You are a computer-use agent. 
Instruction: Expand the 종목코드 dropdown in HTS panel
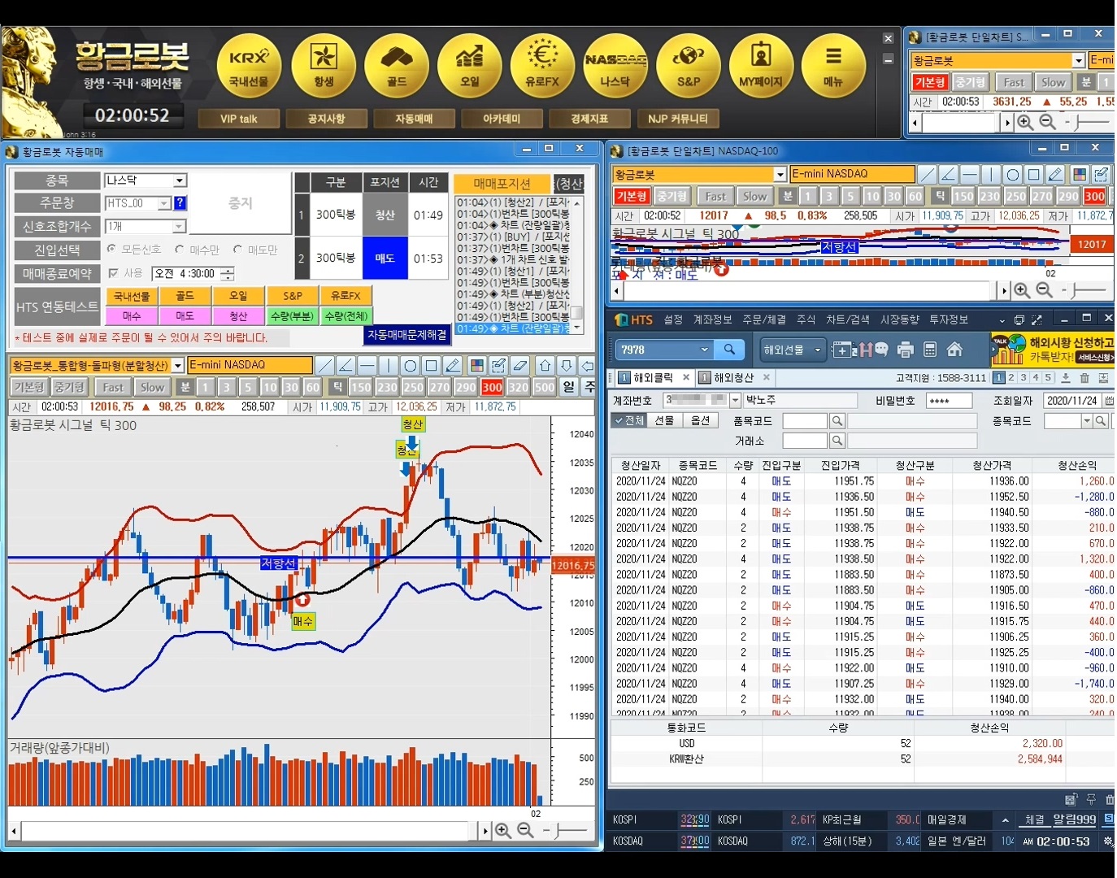[x=1087, y=420]
